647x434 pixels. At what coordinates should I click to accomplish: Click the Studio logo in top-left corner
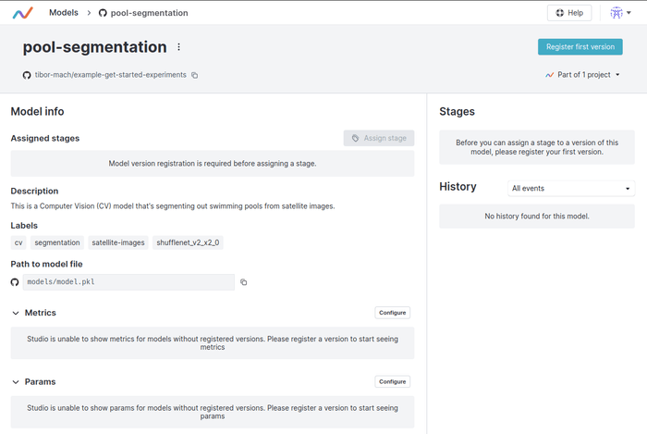pyautogui.click(x=22, y=13)
